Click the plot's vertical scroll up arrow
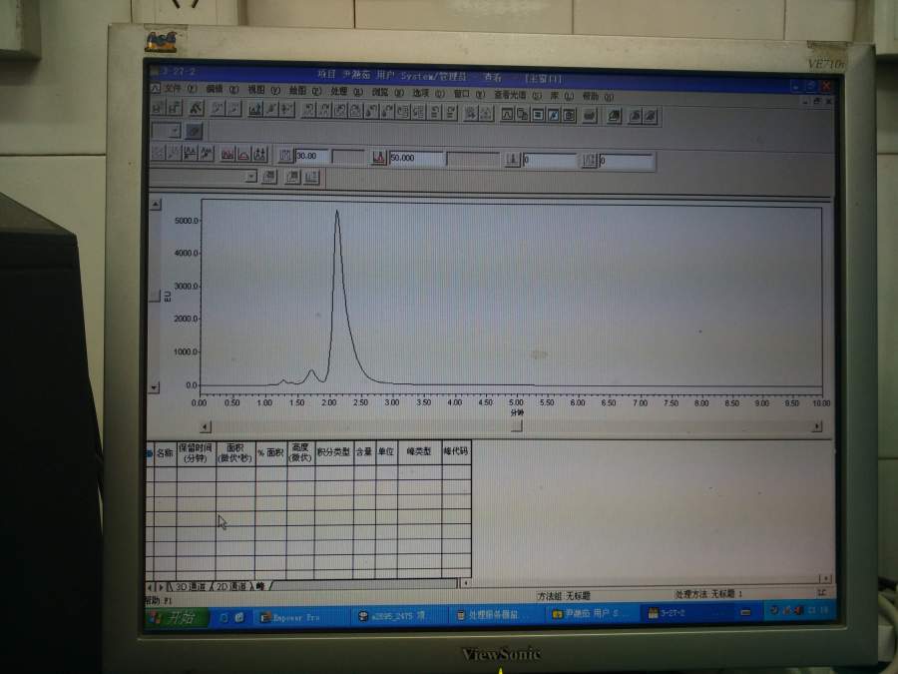The width and height of the screenshot is (898, 674). point(156,204)
